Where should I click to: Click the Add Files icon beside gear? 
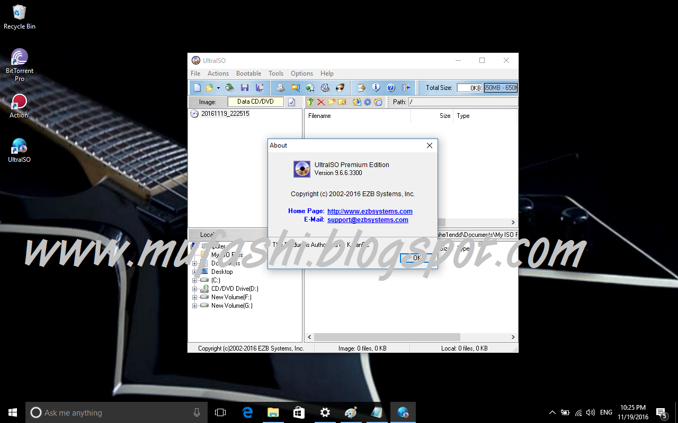357,102
